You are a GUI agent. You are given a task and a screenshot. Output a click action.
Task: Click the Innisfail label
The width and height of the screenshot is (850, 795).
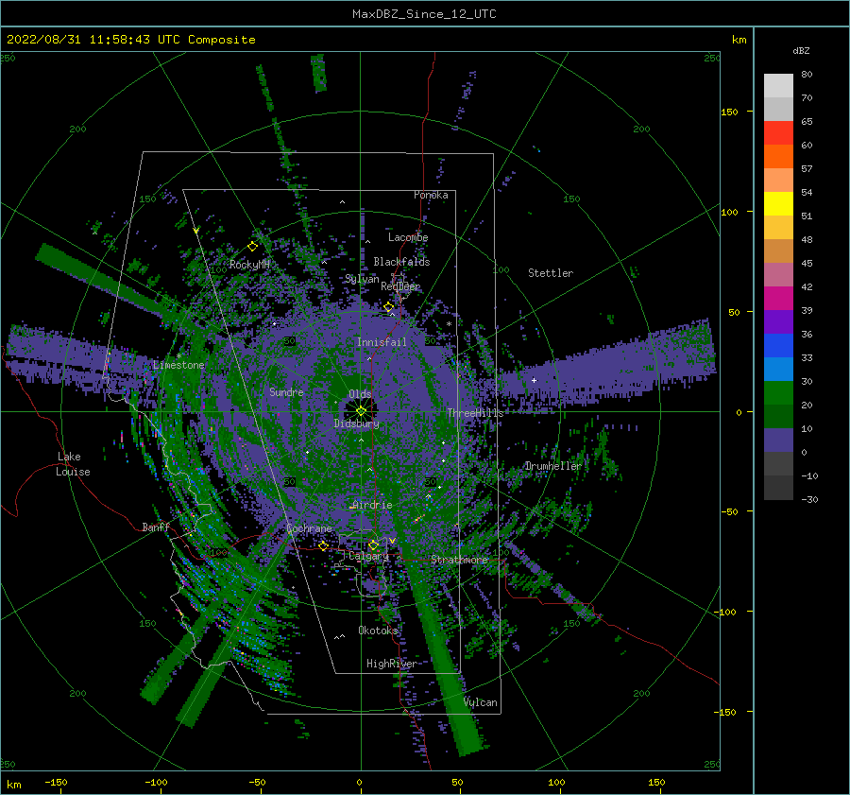382,342
